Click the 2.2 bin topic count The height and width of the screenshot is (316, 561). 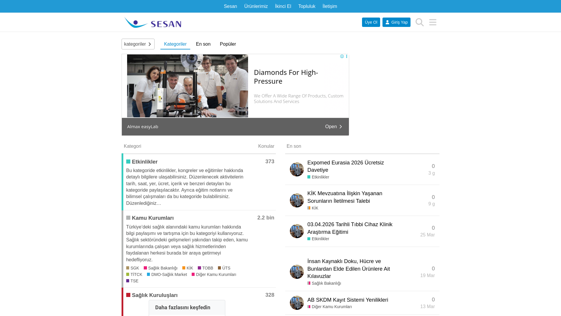[266, 218]
